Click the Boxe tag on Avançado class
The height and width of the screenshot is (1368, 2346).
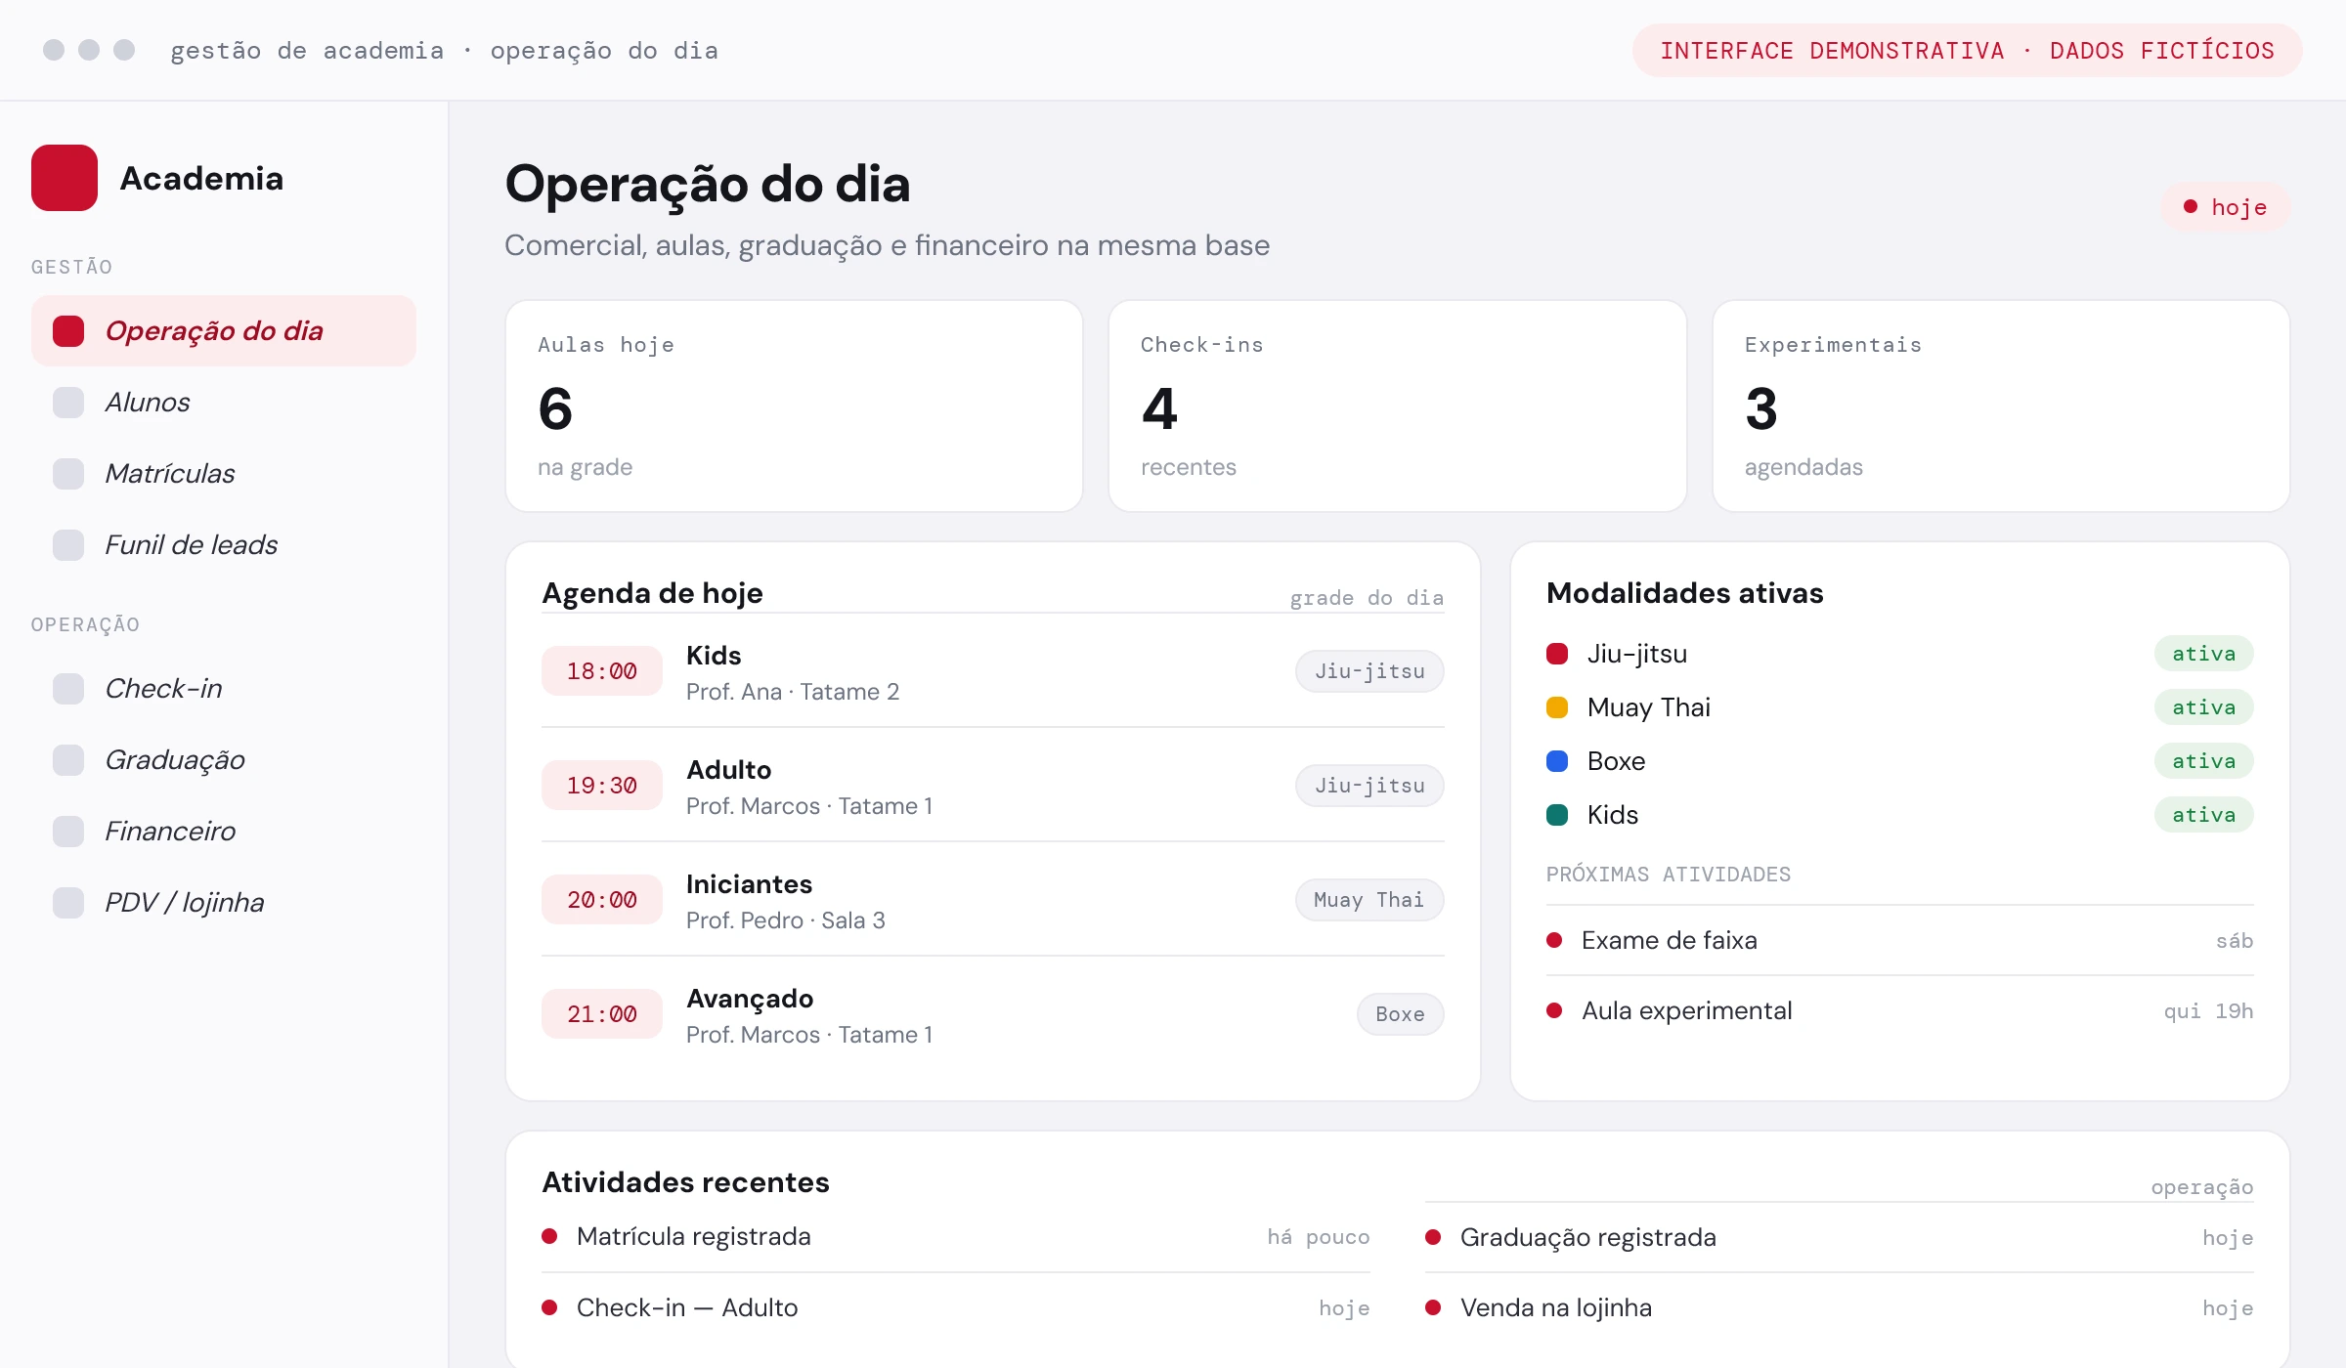1400,1014
